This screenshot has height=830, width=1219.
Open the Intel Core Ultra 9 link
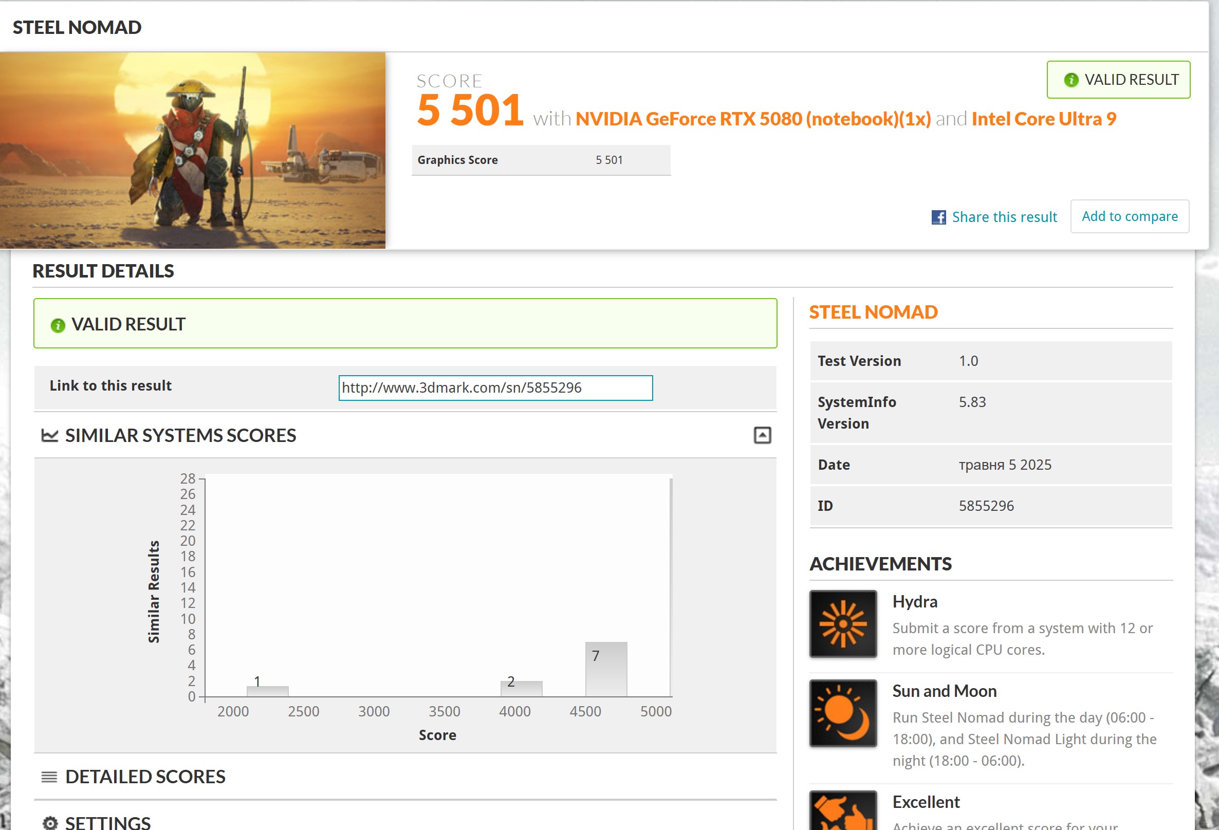(1043, 119)
